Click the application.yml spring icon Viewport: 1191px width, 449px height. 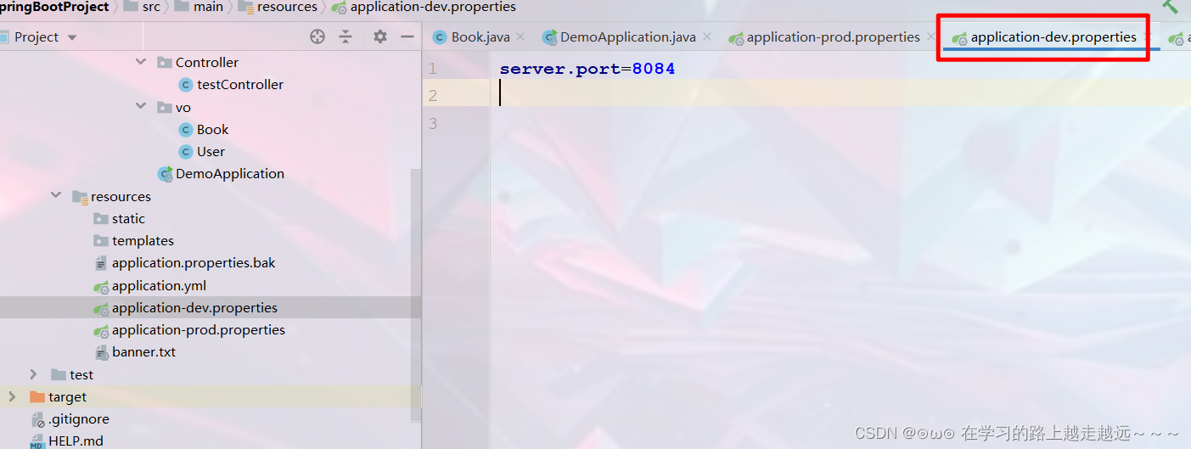click(x=101, y=285)
